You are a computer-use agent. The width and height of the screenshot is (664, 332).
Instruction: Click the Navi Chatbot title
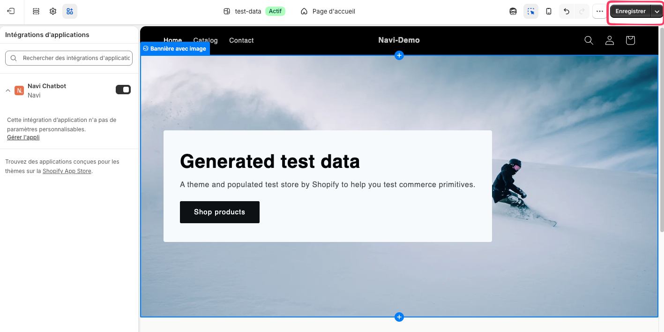point(47,86)
